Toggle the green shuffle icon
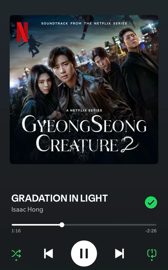 click(x=16, y=254)
